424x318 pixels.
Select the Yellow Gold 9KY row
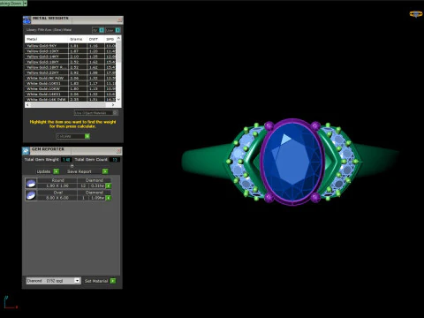(x=71, y=46)
